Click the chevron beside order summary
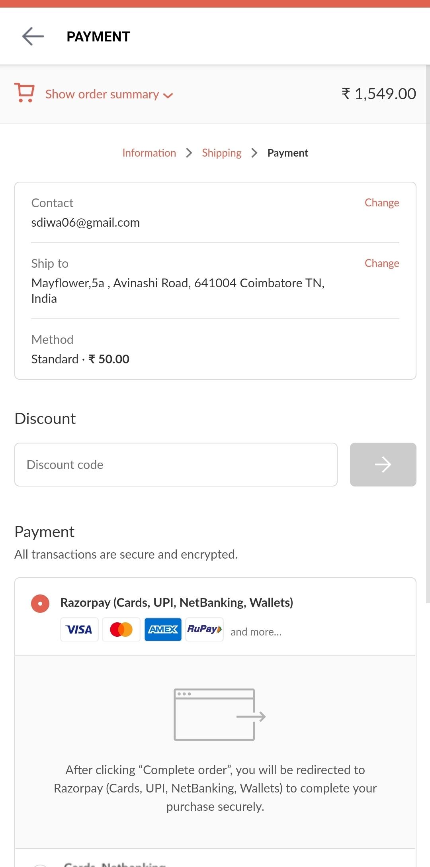This screenshot has height=867, width=430. point(168,95)
